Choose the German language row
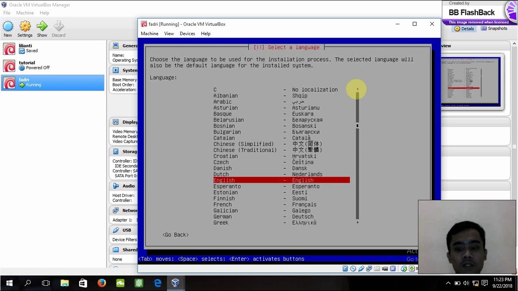 [282, 217]
